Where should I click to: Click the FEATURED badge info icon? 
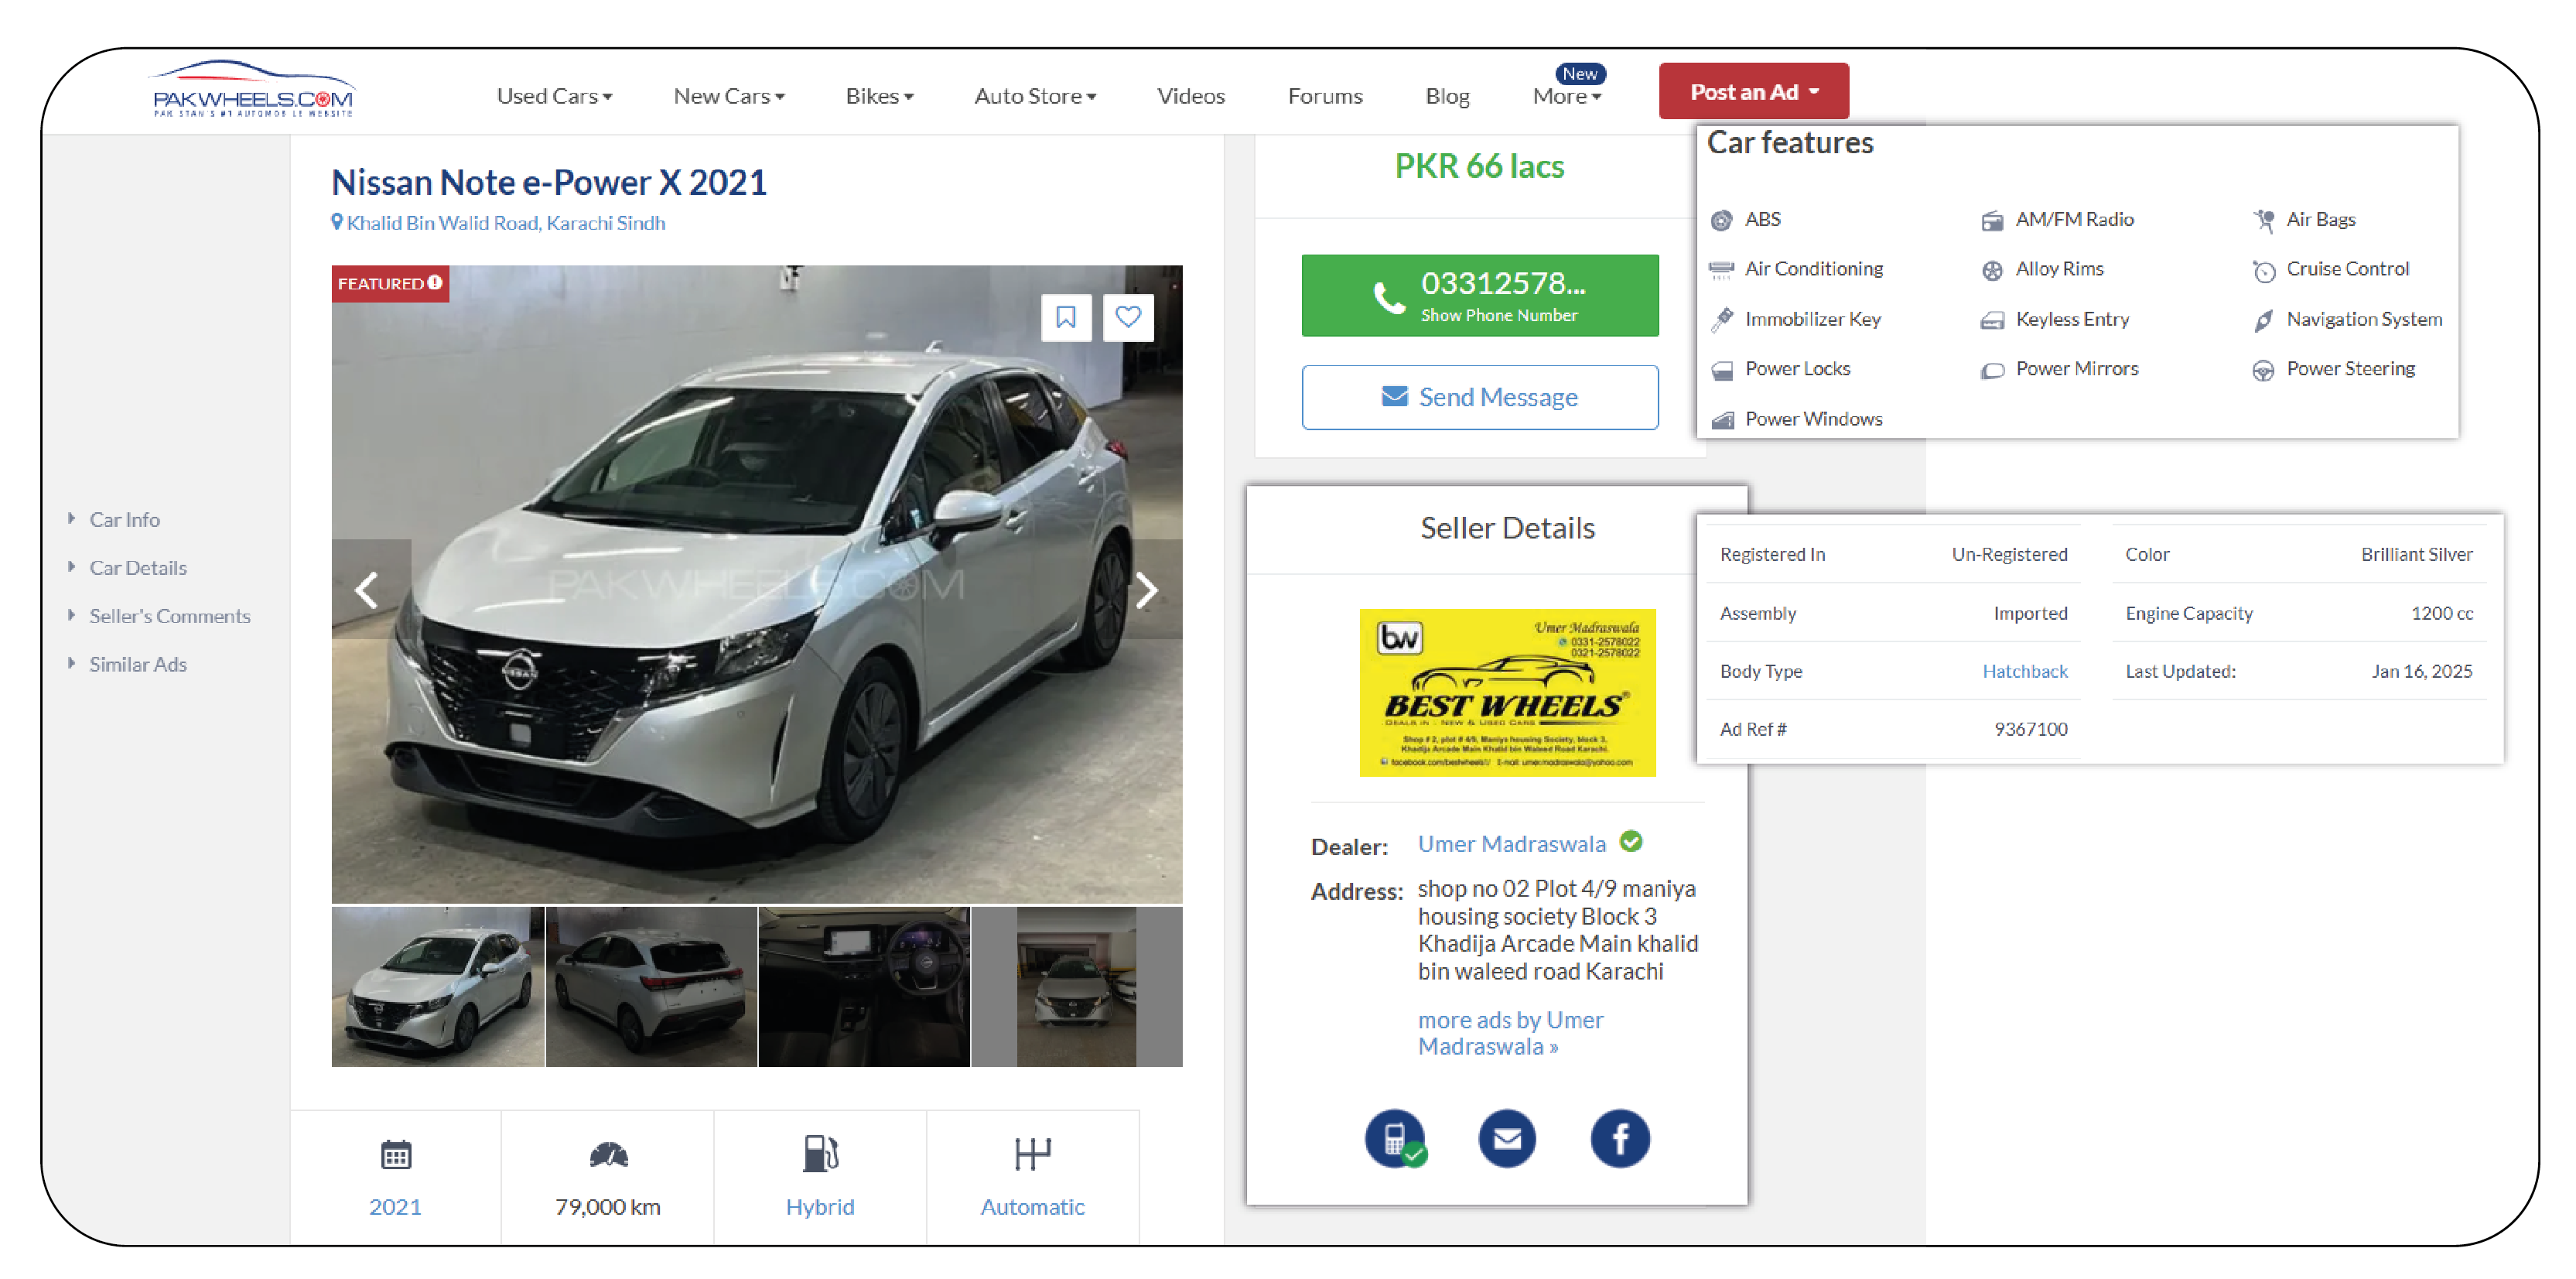click(435, 283)
